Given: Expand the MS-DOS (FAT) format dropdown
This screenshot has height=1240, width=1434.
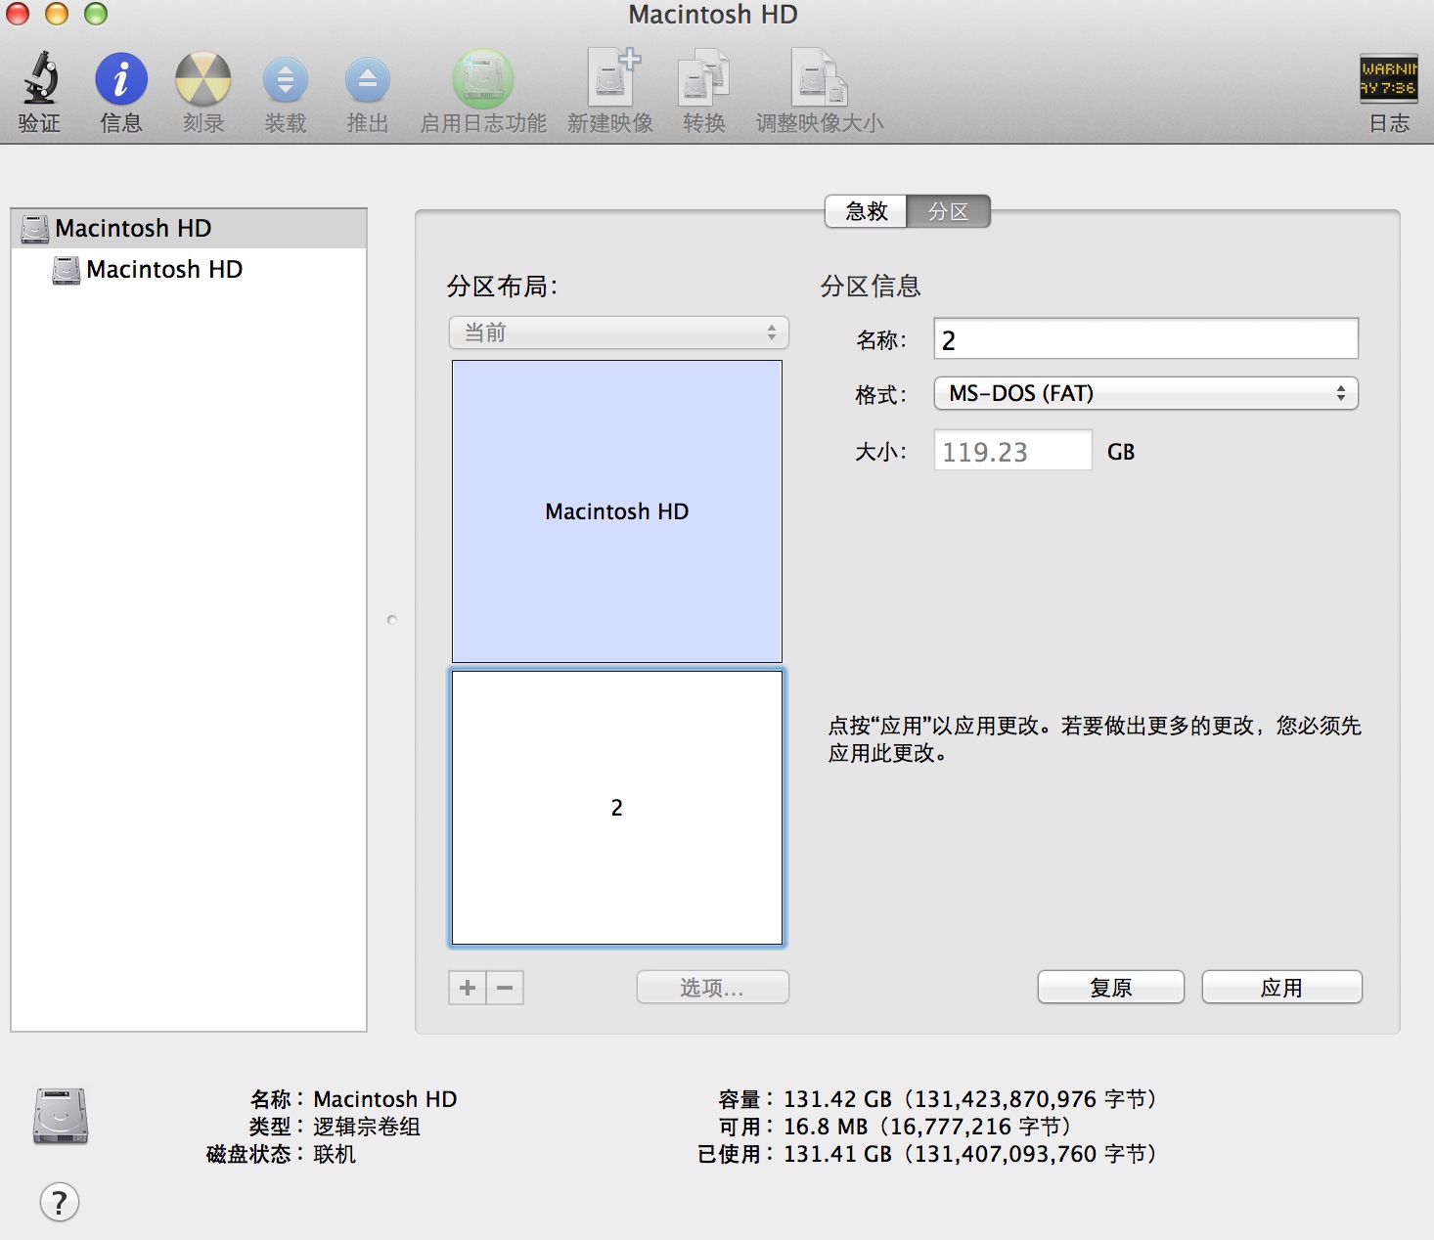Looking at the screenshot, I should click(x=1145, y=393).
